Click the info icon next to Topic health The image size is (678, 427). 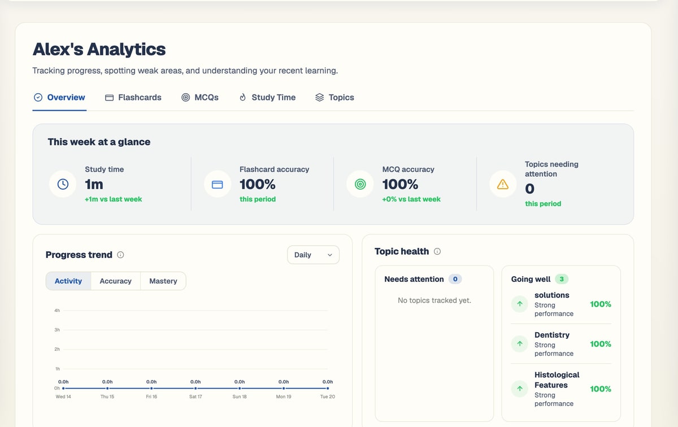[437, 251]
